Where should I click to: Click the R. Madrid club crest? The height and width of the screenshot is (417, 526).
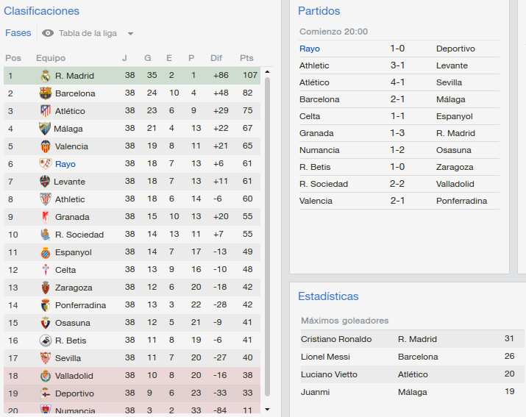(x=46, y=76)
